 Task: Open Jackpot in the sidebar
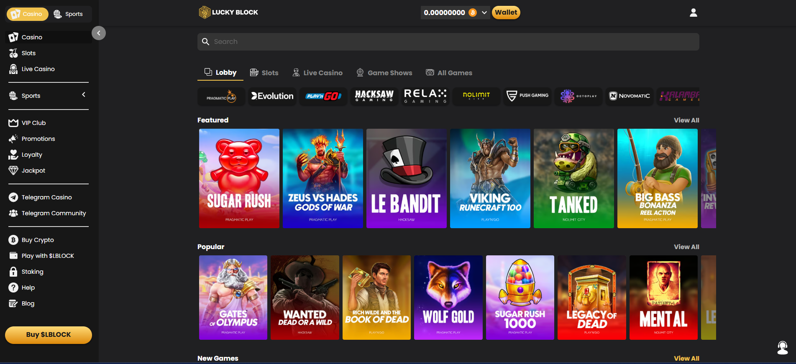[x=49, y=171]
